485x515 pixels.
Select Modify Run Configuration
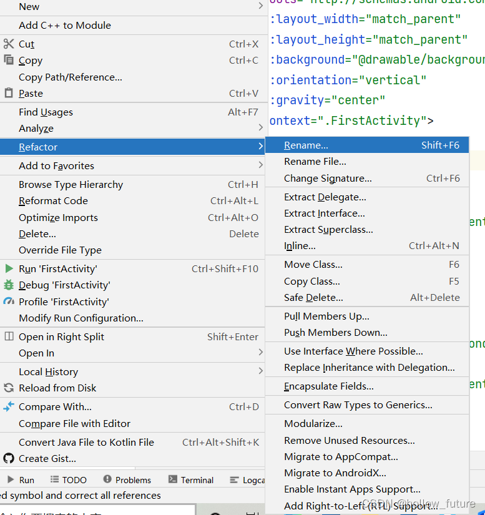pyautogui.click(x=132, y=318)
